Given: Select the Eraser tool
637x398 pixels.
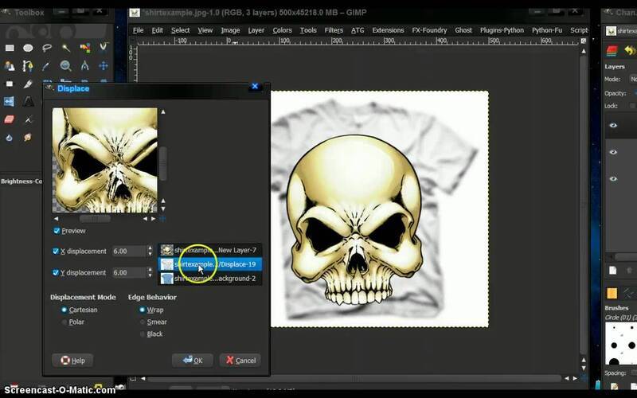Looking at the screenshot, I should click(x=10, y=119).
